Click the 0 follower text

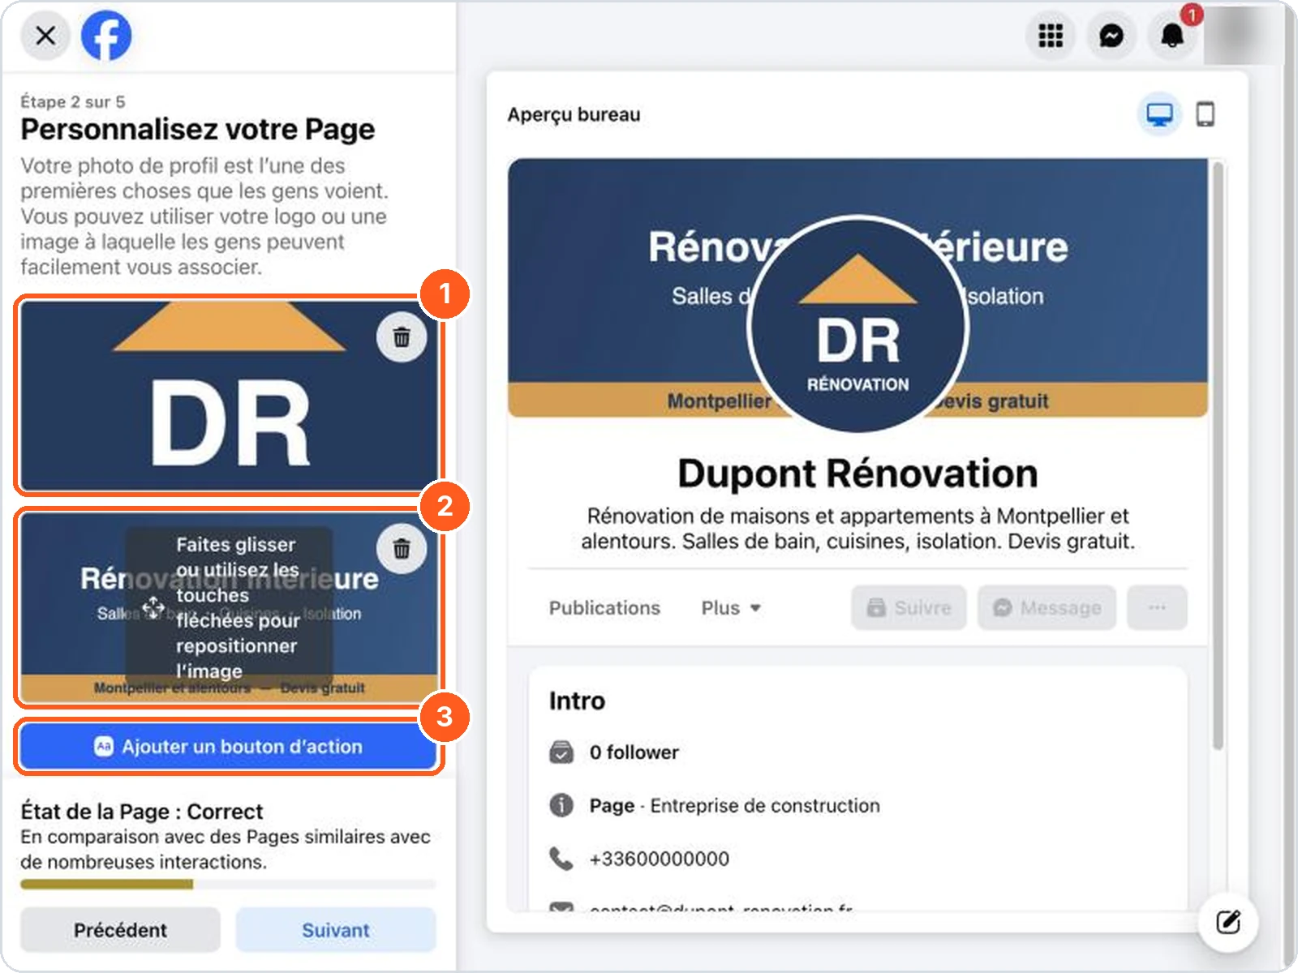[x=634, y=752]
